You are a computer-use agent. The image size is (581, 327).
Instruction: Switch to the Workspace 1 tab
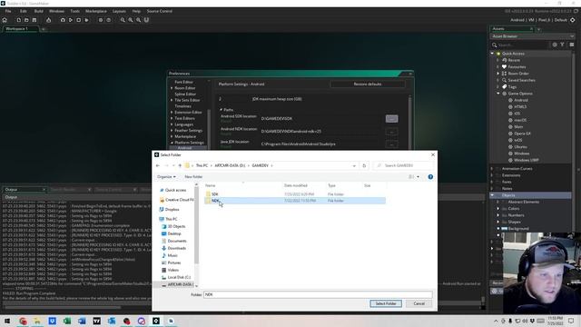[x=16, y=28]
